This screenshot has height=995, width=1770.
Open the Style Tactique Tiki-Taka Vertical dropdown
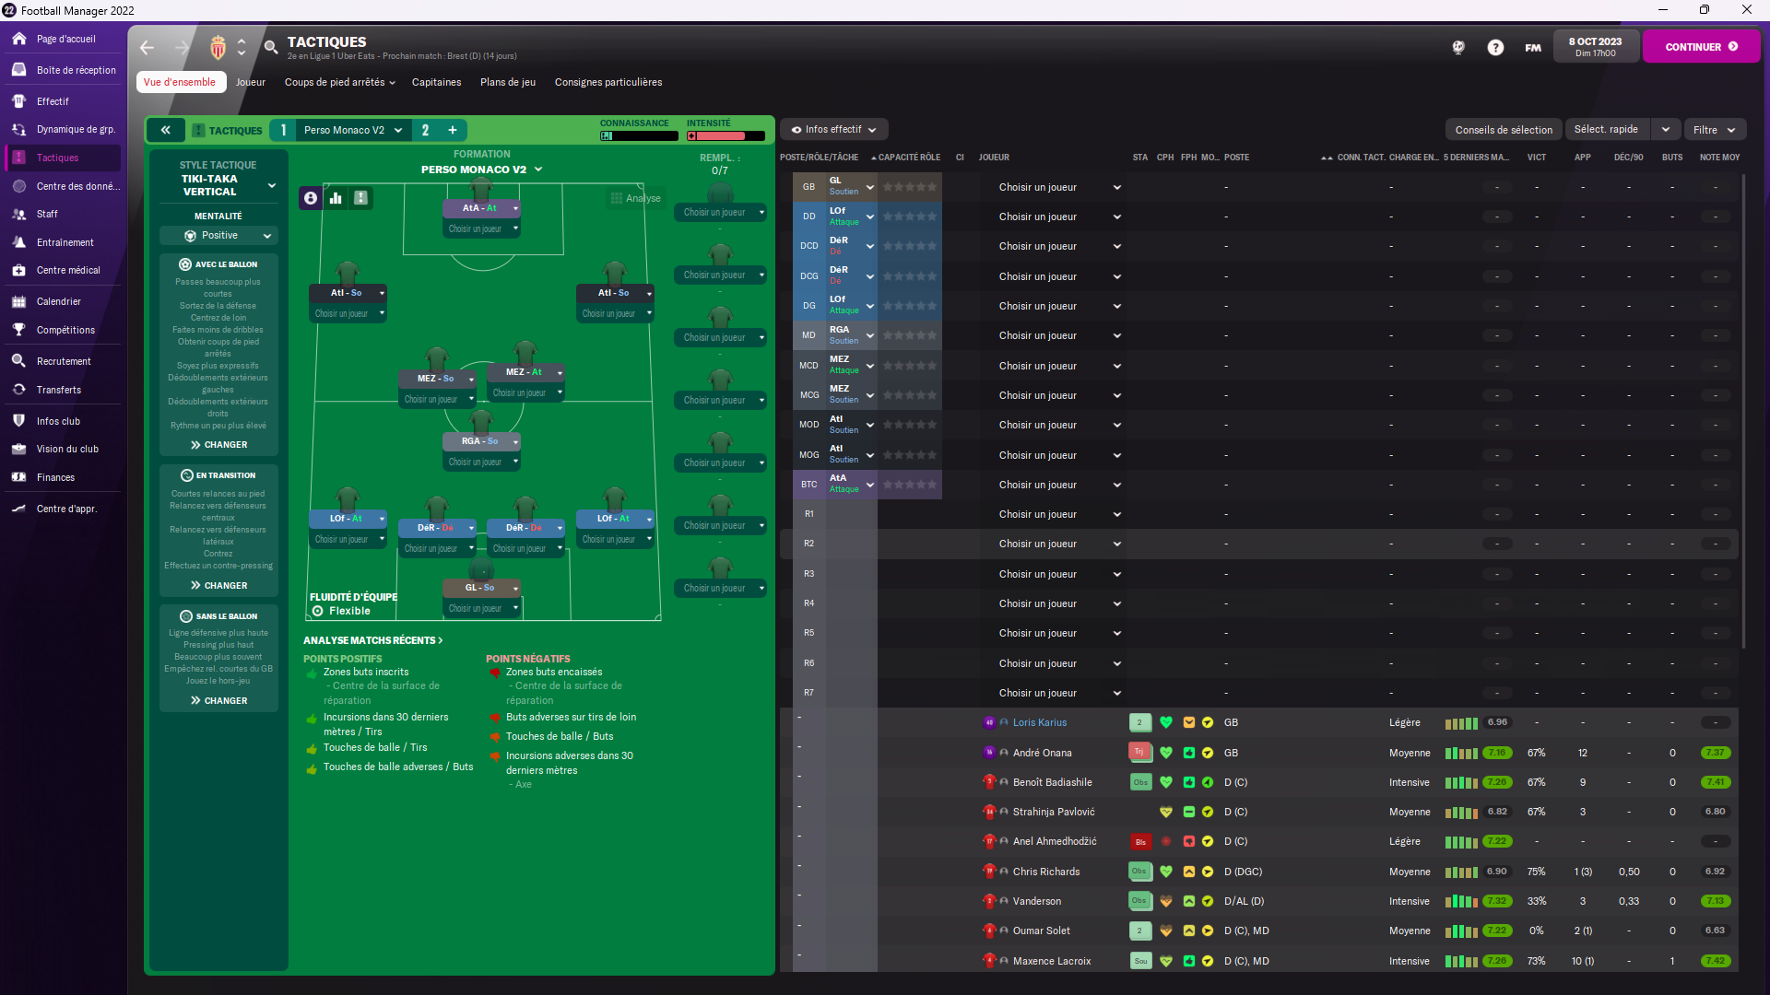pyautogui.click(x=218, y=185)
